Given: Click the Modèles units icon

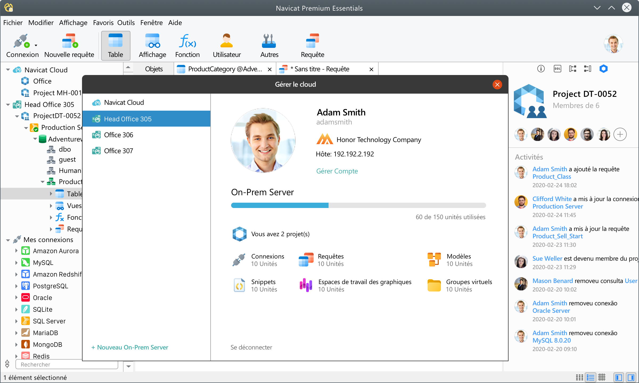Looking at the screenshot, I should (x=434, y=260).
